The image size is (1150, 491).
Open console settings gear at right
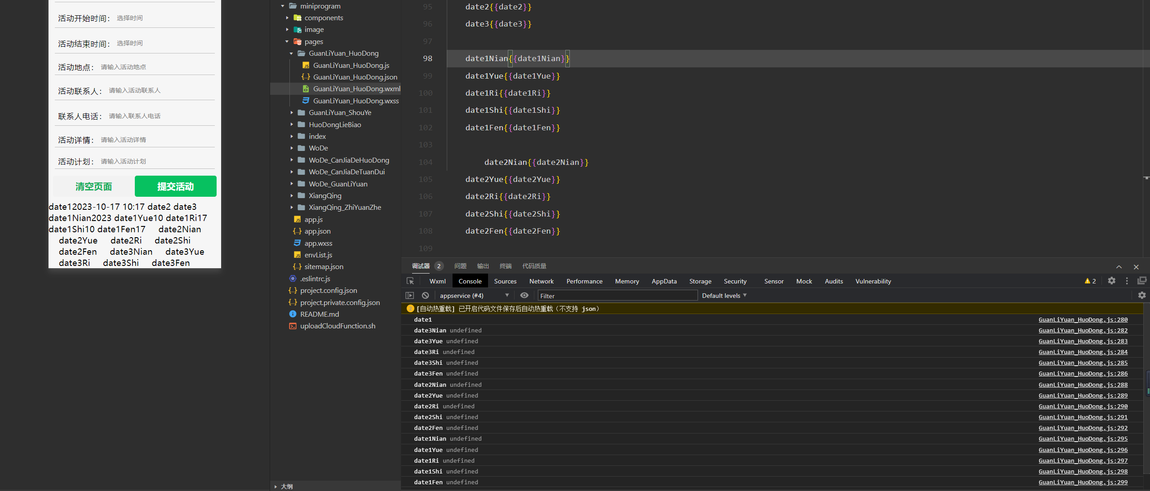(1141, 295)
